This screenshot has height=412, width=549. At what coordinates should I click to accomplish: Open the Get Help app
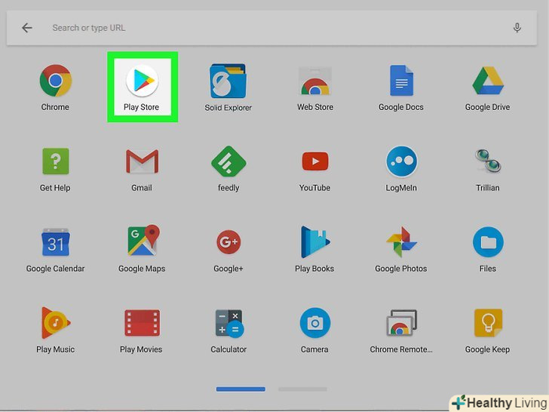55,161
